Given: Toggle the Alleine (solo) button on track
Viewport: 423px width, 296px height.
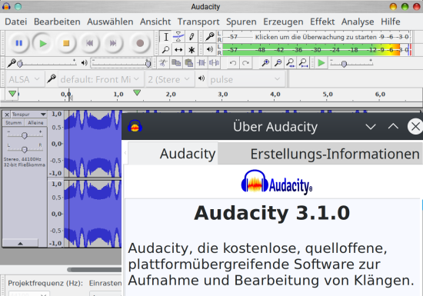Looking at the screenshot, I should pos(35,123).
